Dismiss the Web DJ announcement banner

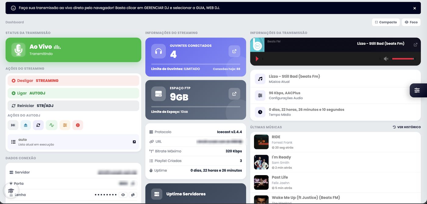tap(414, 8)
